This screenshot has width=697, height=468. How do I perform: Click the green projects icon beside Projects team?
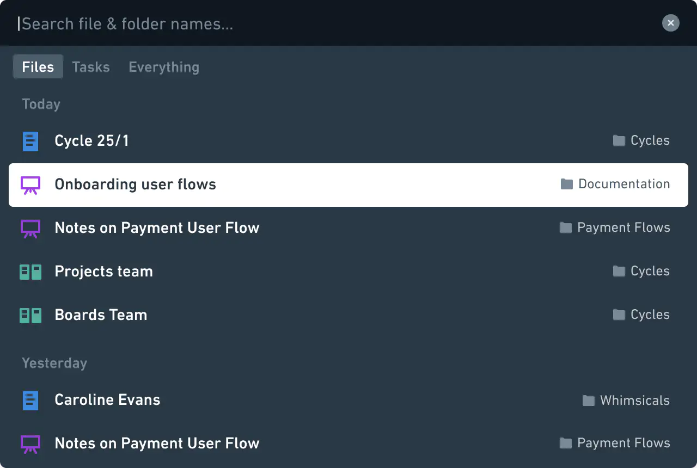pyautogui.click(x=30, y=272)
